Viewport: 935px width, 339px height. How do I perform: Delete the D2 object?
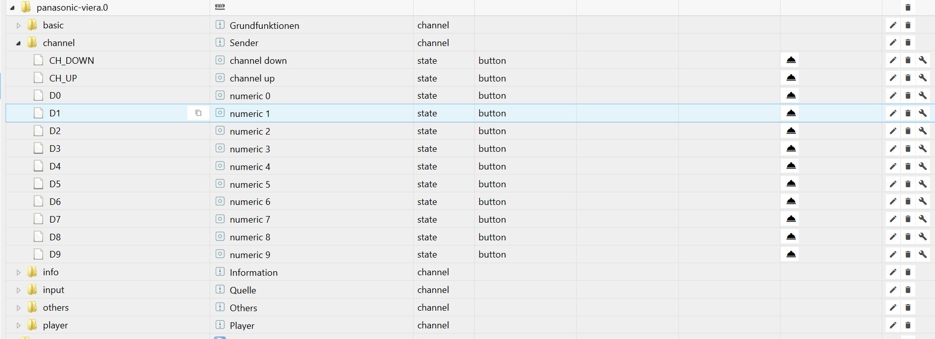click(x=908, y=131)
